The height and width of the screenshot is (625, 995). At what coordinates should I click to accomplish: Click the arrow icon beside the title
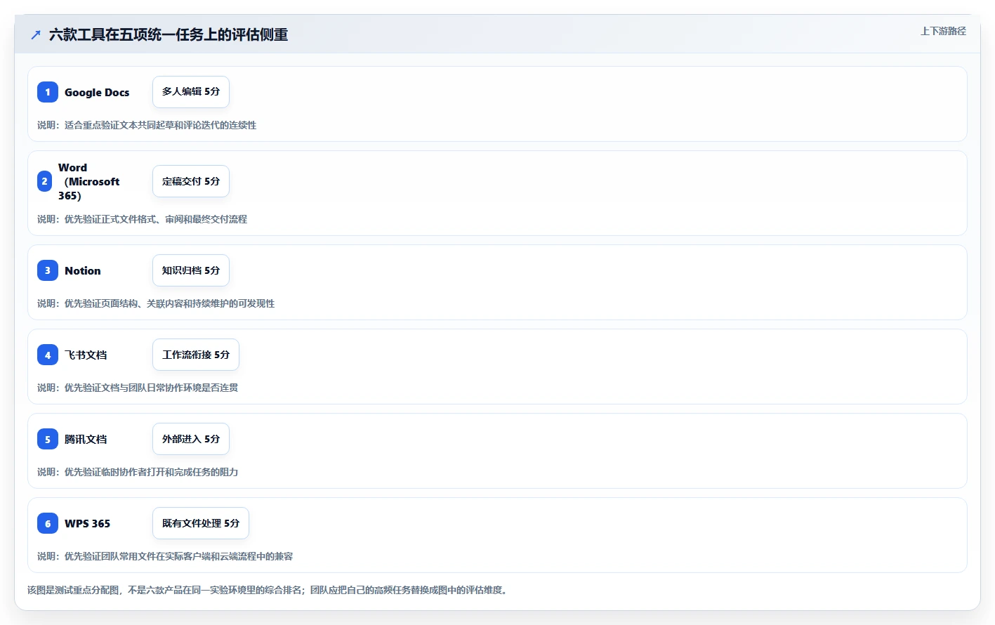point(36,34)
